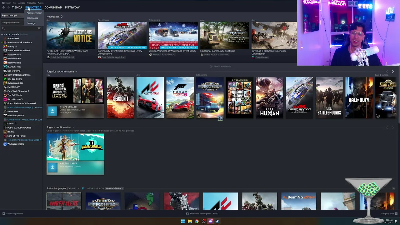Open the library filter options icon

point(39,28)
